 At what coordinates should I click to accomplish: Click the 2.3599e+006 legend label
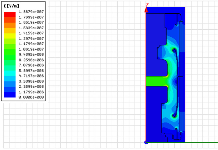pos(31,87)
